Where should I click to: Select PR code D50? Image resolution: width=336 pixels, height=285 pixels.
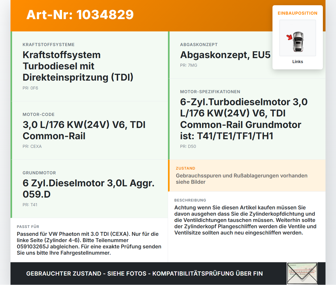pyautogui.click(x=188, y=147)
